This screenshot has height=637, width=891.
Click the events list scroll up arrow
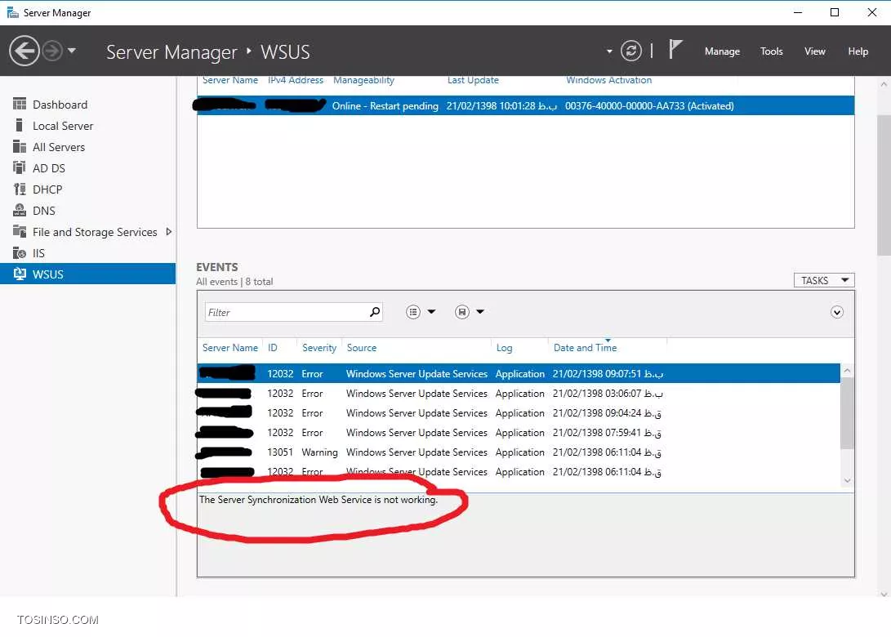click(847, 371)
